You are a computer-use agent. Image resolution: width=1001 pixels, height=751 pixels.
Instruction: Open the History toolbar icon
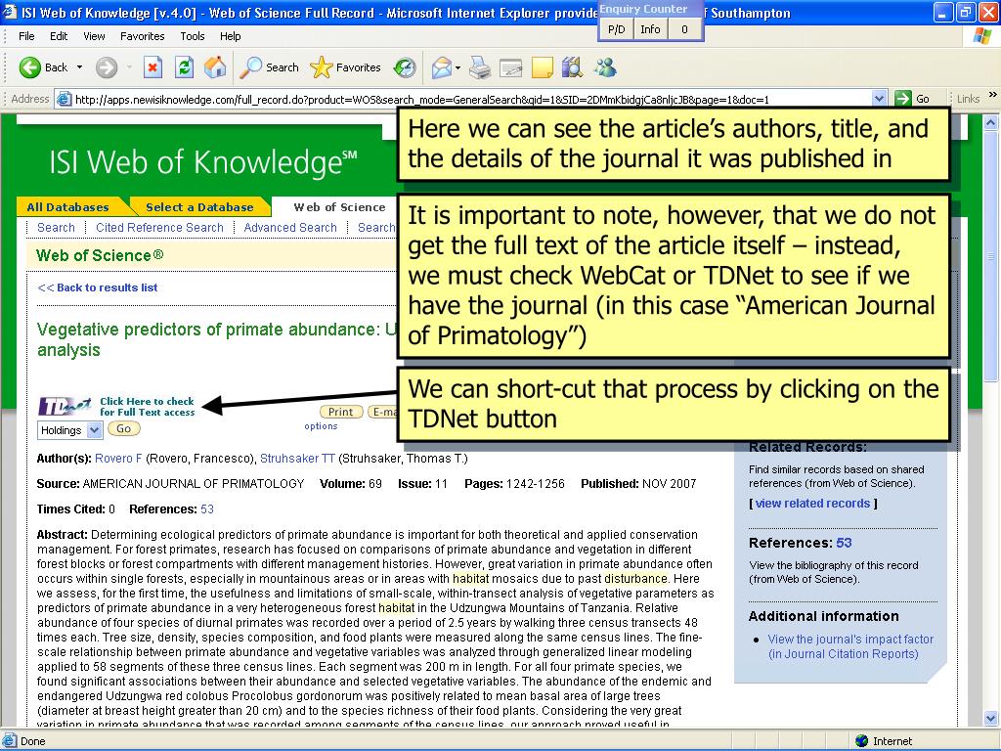pos(405,67)
